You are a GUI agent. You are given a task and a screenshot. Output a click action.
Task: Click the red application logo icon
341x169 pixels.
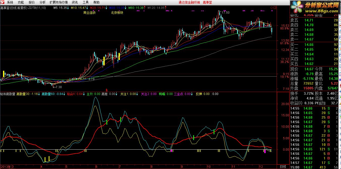click(x=3, y=2)
